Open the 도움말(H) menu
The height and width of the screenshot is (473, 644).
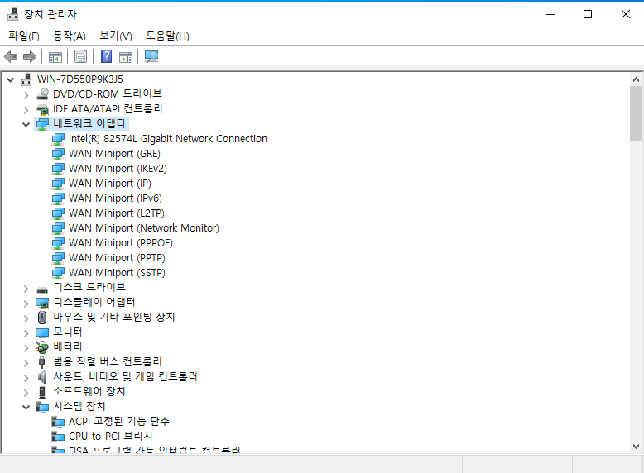pos(167,36)
